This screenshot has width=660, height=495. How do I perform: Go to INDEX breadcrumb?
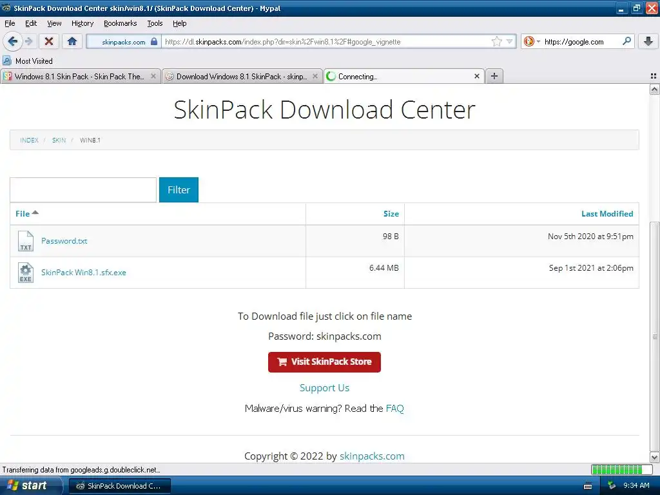coord(29,140)
